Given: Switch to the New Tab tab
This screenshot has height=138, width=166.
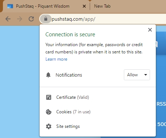Looking at the screenshot, I should [x=102, y=6].
